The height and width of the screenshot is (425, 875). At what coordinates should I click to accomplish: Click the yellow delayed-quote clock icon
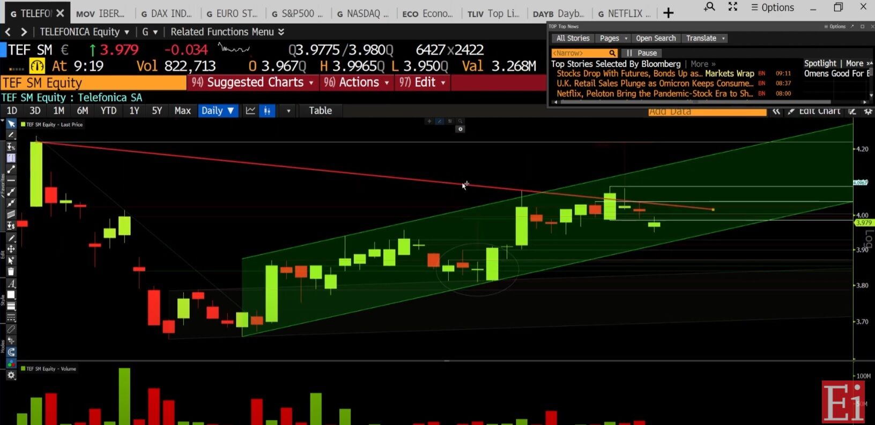[x=37, y=66]
